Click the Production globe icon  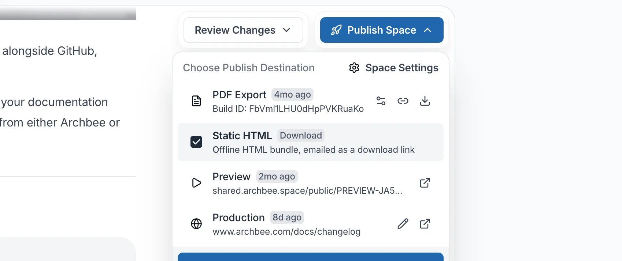pos(196,224)
